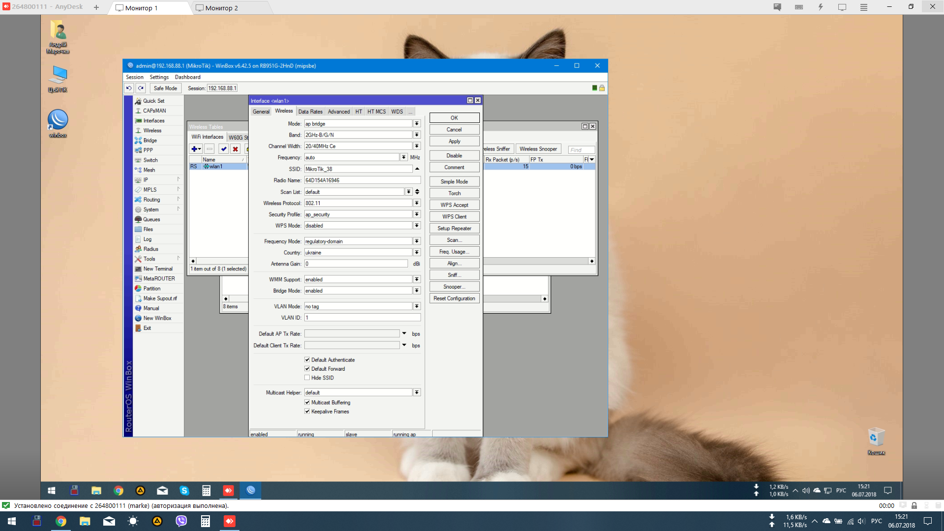The height and width of the screenshot is (531, 944).
Task: Open the Settings menu
Action: click(159, 77)
